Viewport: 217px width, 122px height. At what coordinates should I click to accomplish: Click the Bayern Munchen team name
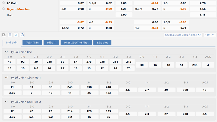[x=18, y=9]
